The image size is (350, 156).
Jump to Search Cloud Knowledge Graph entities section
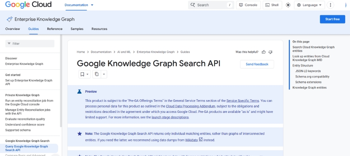click(313, 49)
